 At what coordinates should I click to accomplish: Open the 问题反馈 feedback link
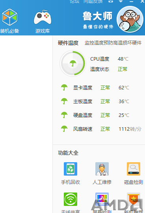pyautogui.click(x=93, y=2)
